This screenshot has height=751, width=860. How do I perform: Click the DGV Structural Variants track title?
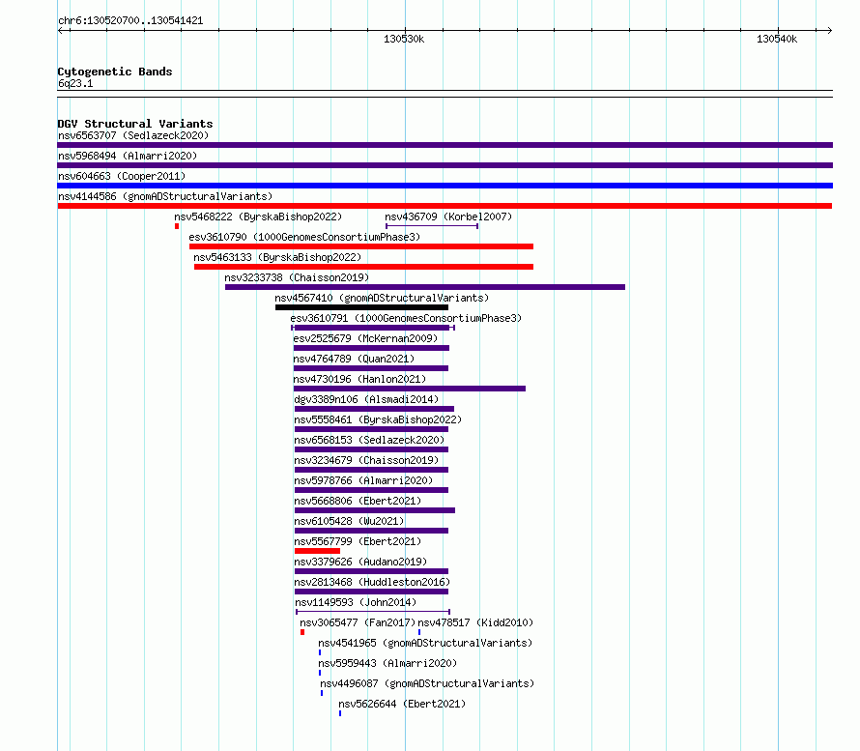coord(135,124)
